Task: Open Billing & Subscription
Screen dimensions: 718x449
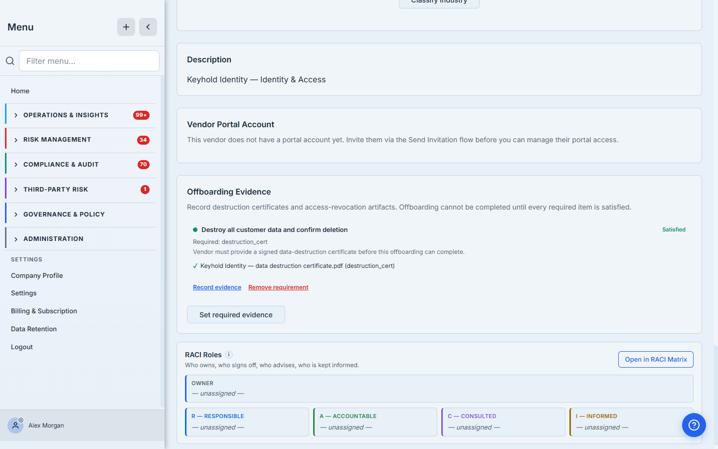Action: 44,311
